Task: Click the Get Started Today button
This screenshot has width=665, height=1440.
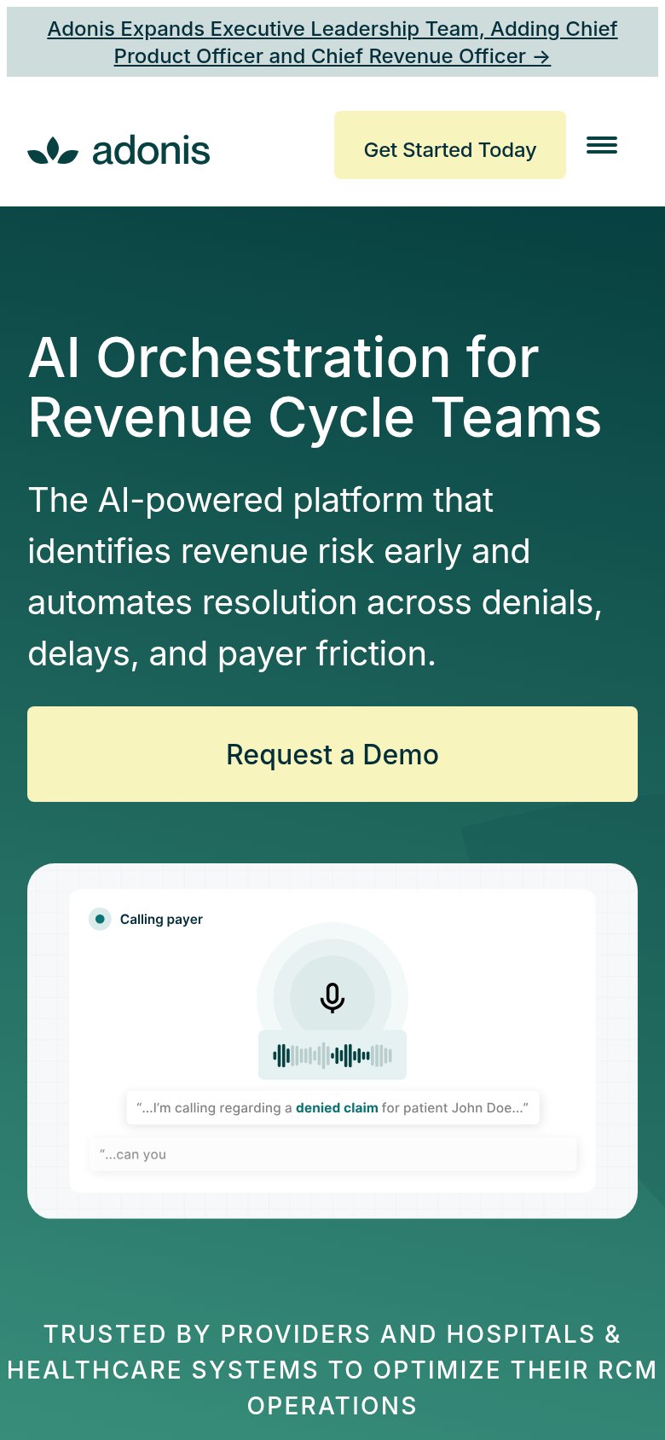Action: pos(450,145)
